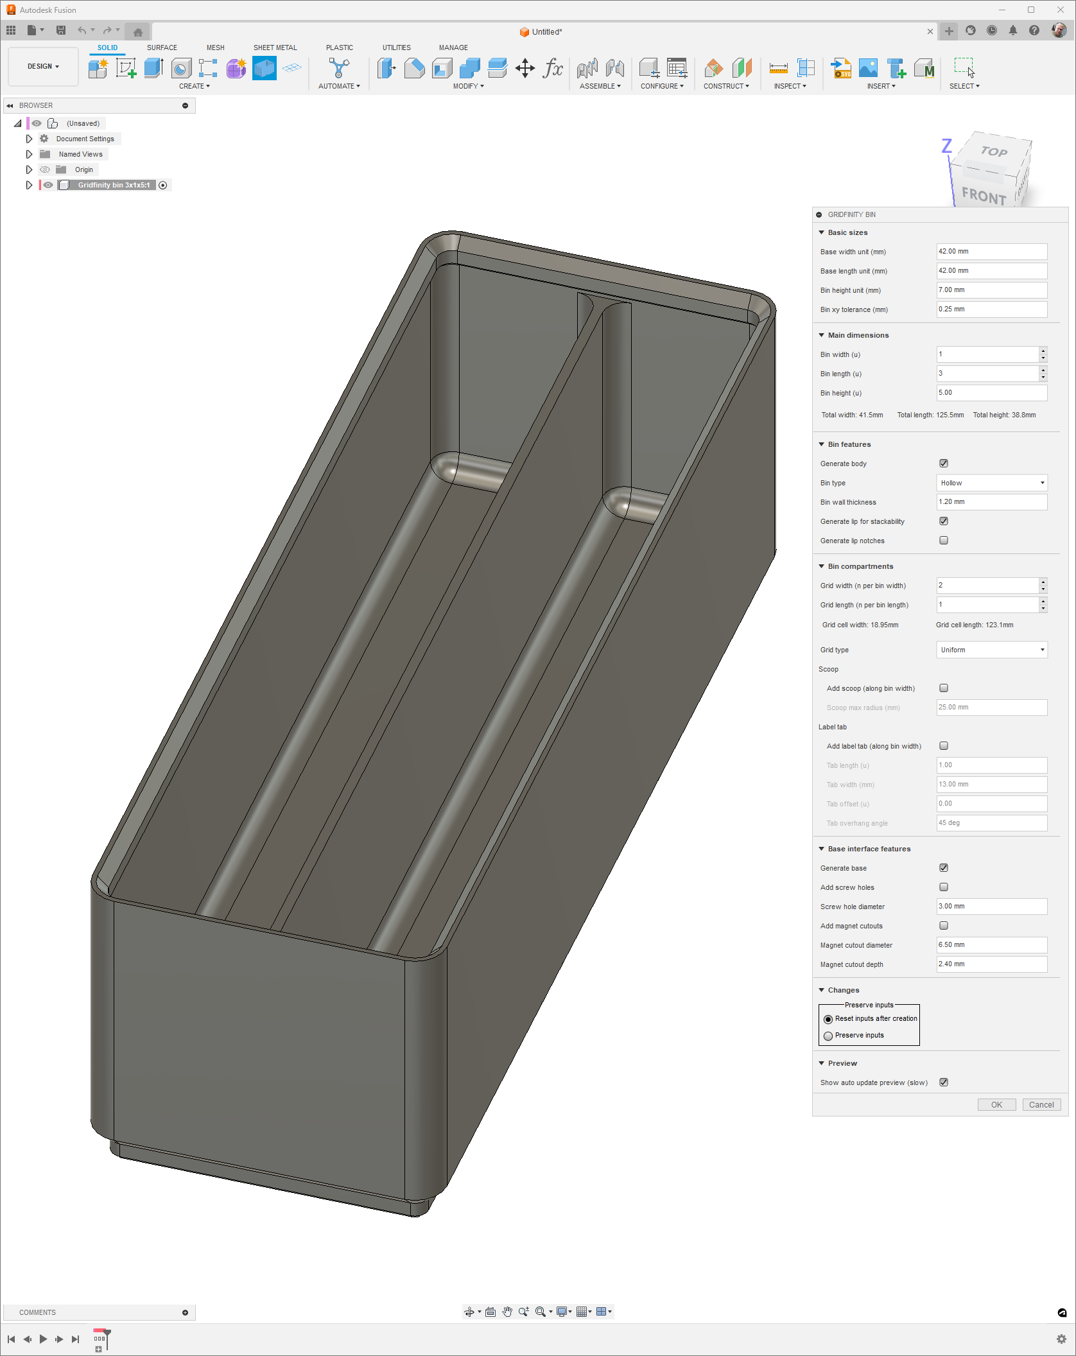Open the Bin type dropdown
This screenshot has height=1356, width=1076.
point(991,483)
